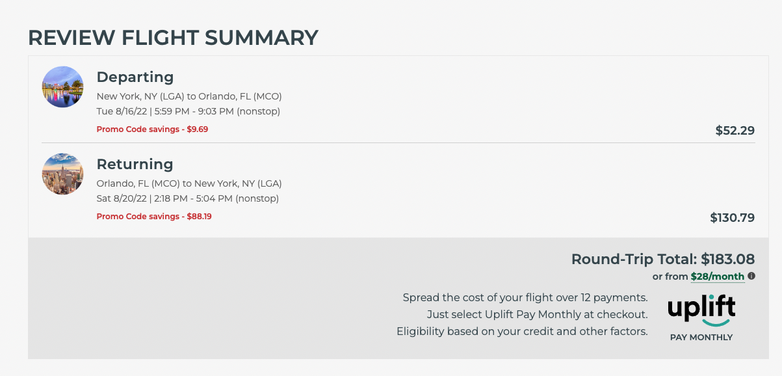Click the Uplift logo
The width and height of the screenshot is (782, 376).
[x=701, y=311]
